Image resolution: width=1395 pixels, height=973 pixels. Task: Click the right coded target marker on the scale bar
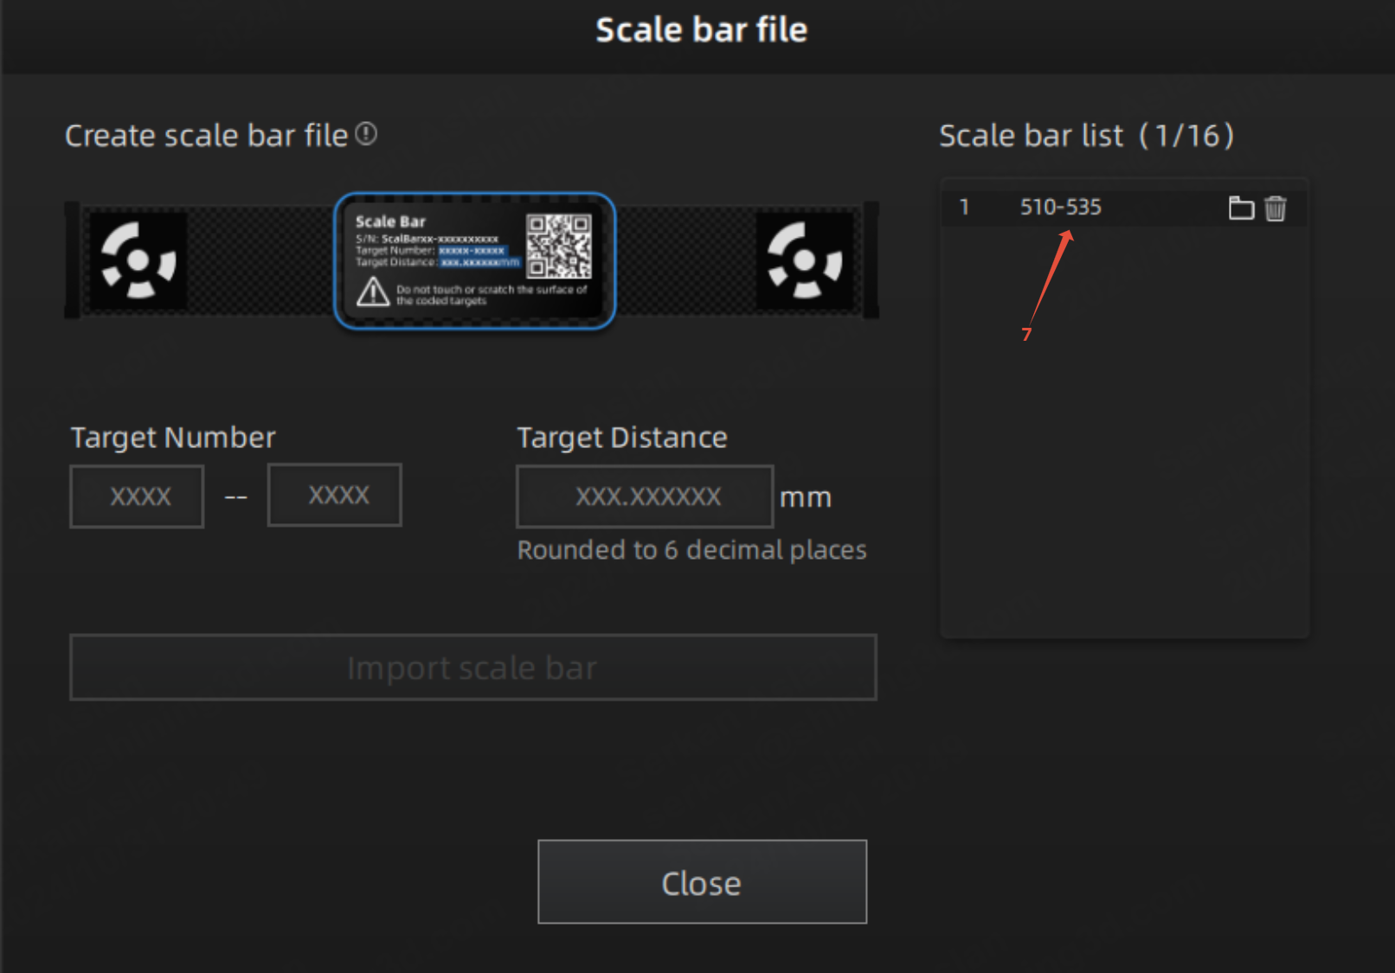click(805, 260)
